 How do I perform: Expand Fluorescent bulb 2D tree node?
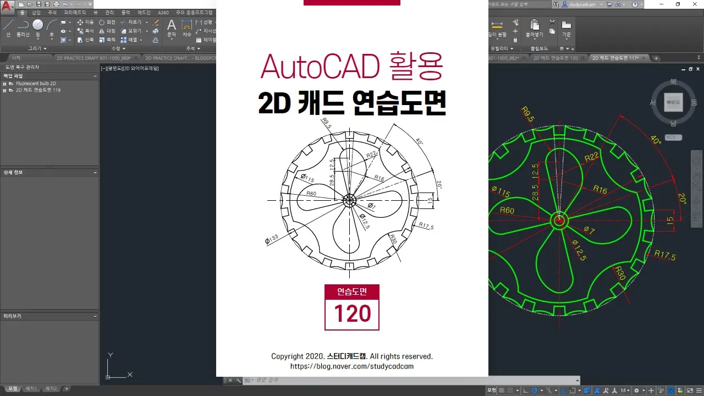pos(4,84)
